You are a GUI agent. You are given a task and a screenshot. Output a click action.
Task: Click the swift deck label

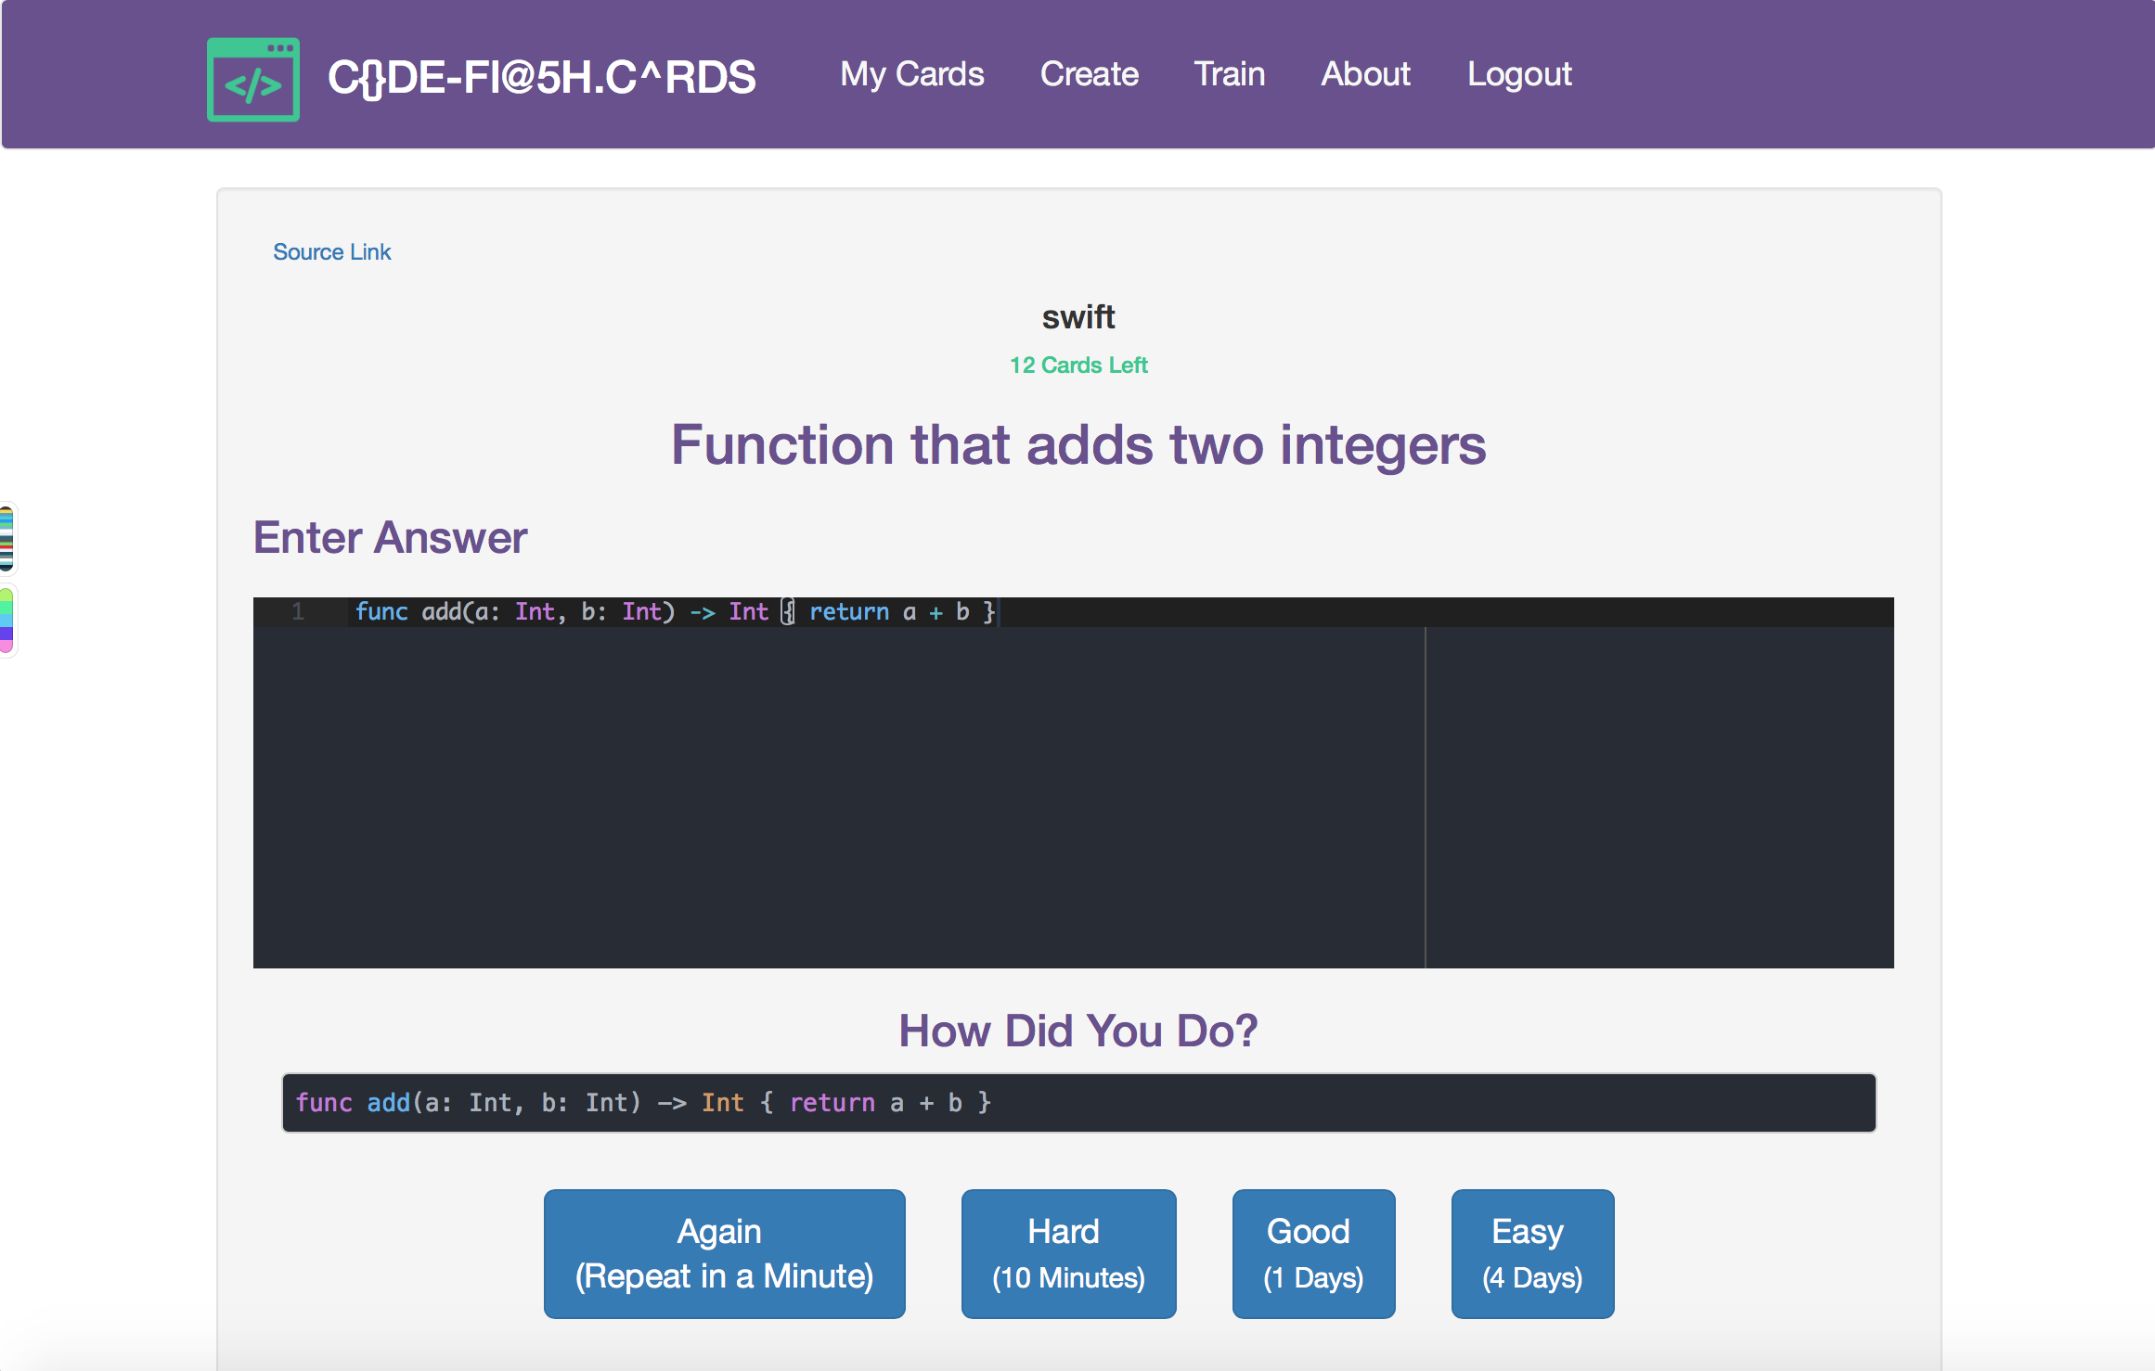tap(1077, 316)
